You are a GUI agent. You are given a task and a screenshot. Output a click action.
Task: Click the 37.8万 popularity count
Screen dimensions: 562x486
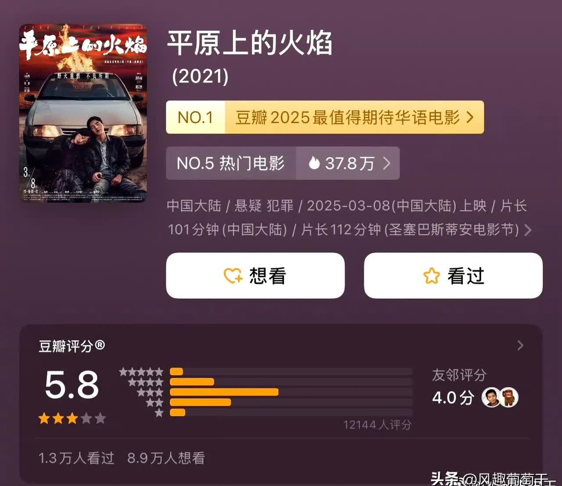pyautogui.click(x=349, y=163)
